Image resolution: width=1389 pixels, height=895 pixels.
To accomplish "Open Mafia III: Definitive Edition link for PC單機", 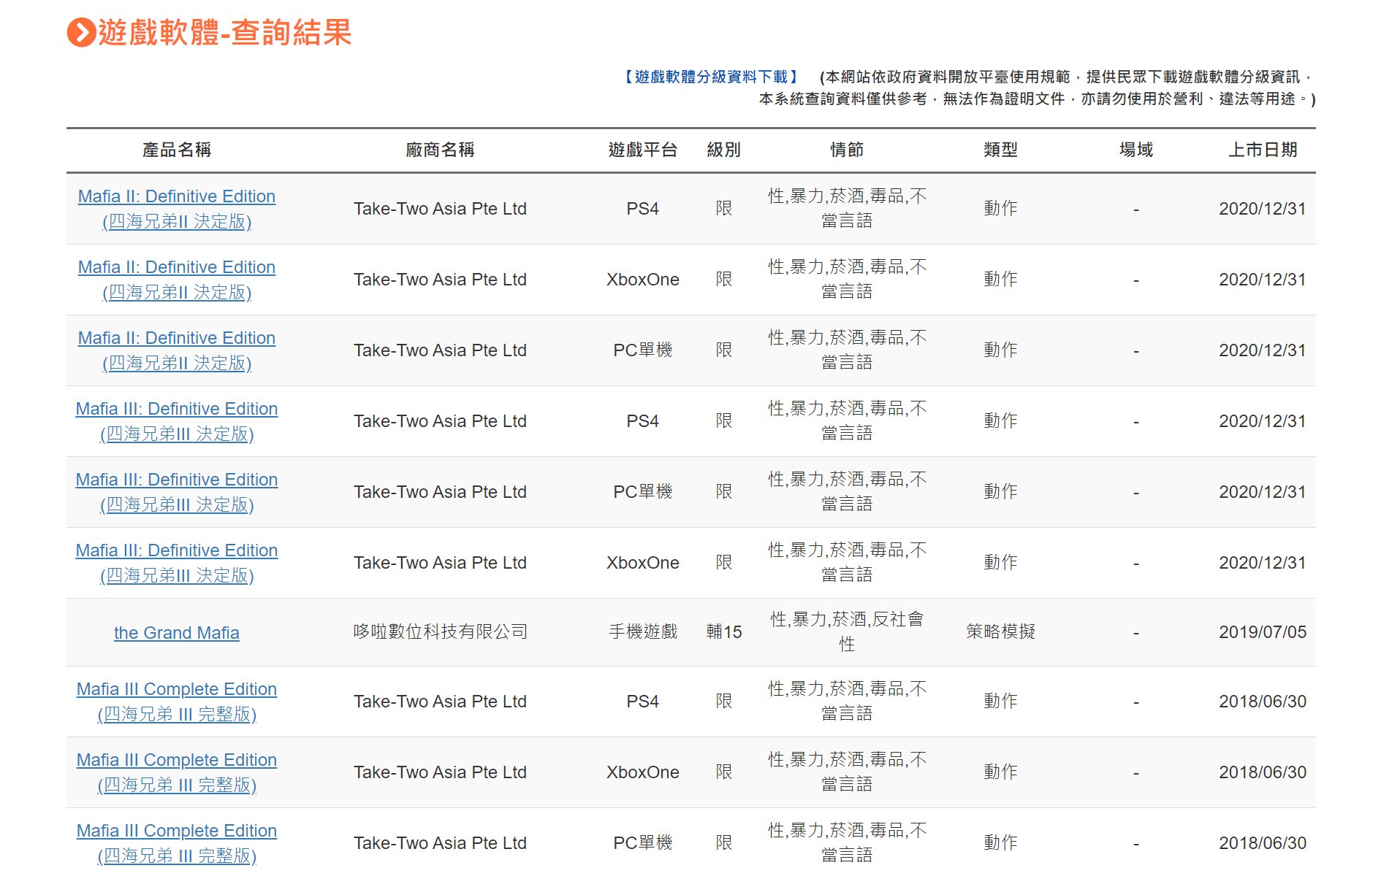I will point(177,480).
